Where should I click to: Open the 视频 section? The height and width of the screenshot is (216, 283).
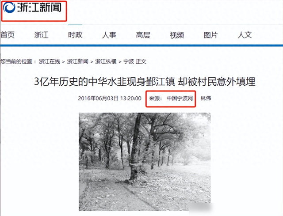177,35
